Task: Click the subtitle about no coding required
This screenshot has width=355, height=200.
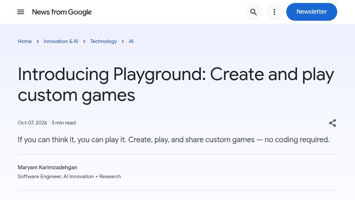Action: coord(173,140)
